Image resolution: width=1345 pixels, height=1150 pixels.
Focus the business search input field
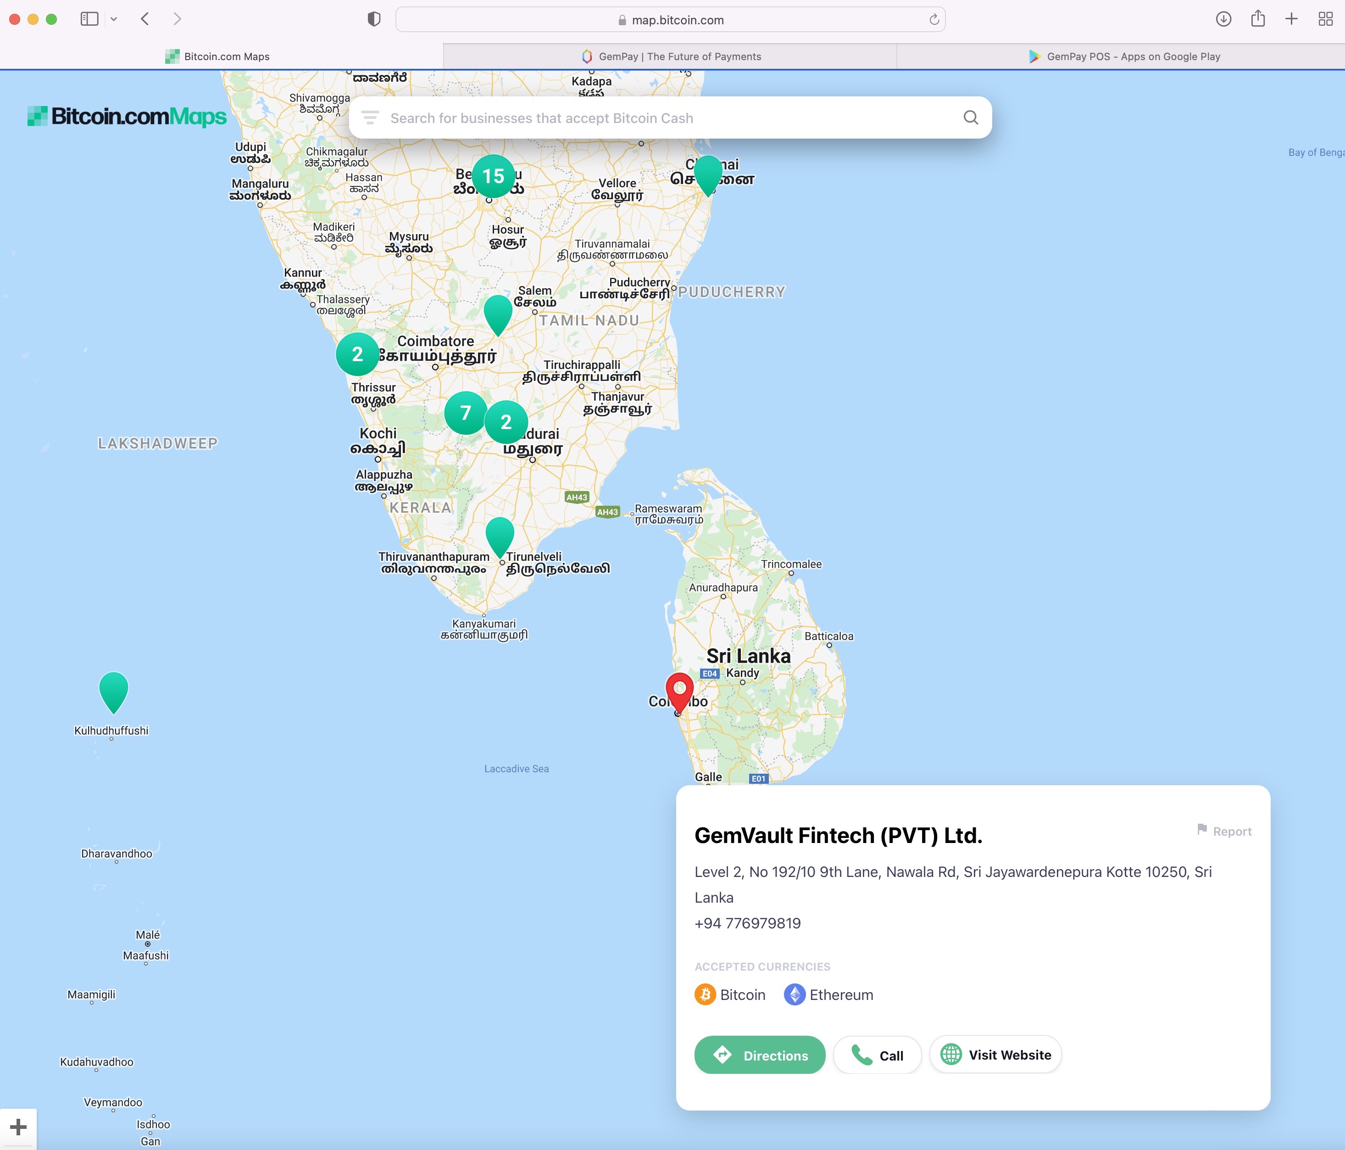pyautogui.click(x=669, y=118)
